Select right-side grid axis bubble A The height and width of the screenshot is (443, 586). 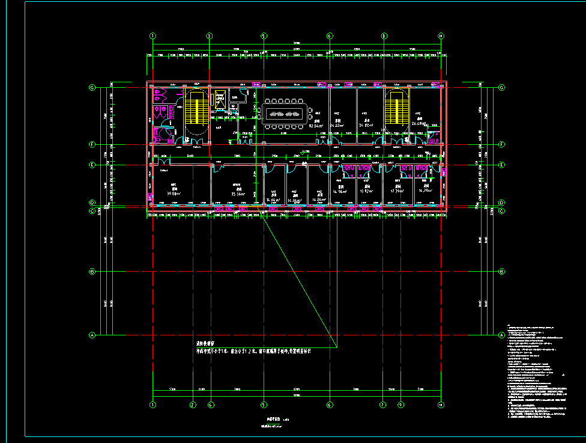pyautogui.click(x=501, y=335)
